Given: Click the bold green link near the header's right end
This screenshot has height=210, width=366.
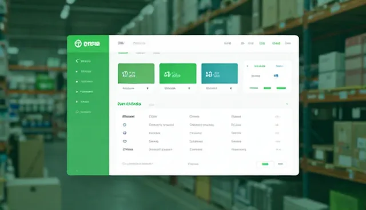Looking at the screenshot, I should click(x=276, y=43).
